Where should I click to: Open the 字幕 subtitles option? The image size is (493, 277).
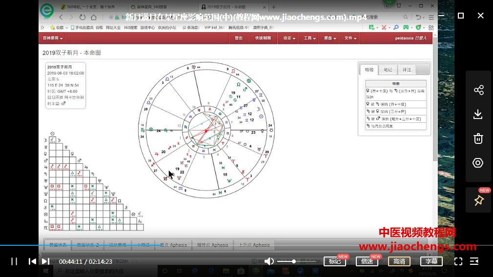pyautogui.click(x=431, y=261)
